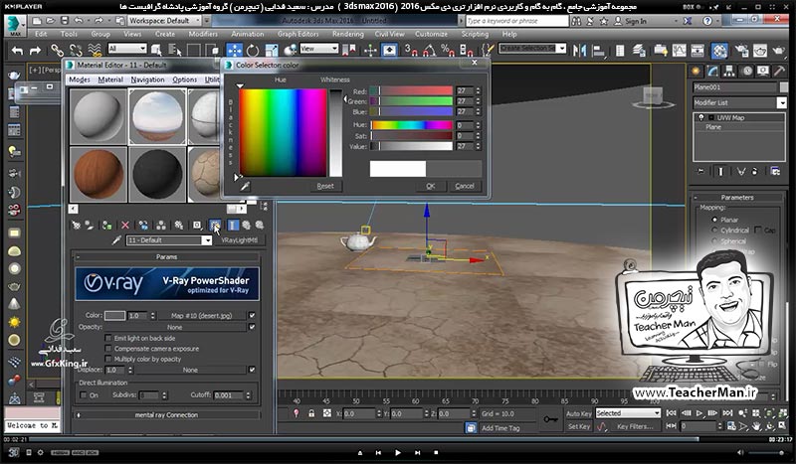Click Assign Material to Selection icon
The height and width of the screenshot is (464, 796).
click(106, 226)
